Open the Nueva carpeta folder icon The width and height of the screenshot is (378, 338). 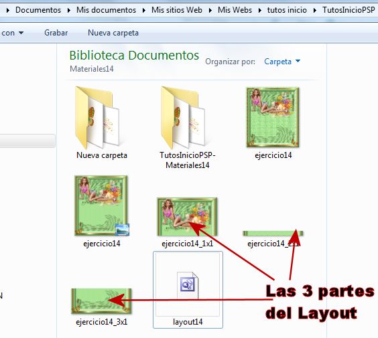(97, 117)
